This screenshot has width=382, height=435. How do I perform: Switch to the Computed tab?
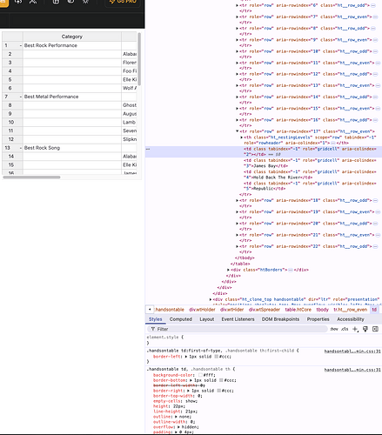point(181,319)
